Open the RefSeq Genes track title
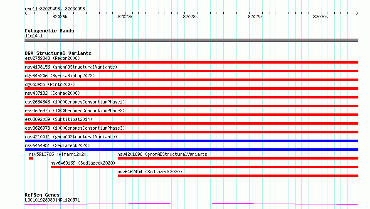The image size is (370, 209). [42, 195]
